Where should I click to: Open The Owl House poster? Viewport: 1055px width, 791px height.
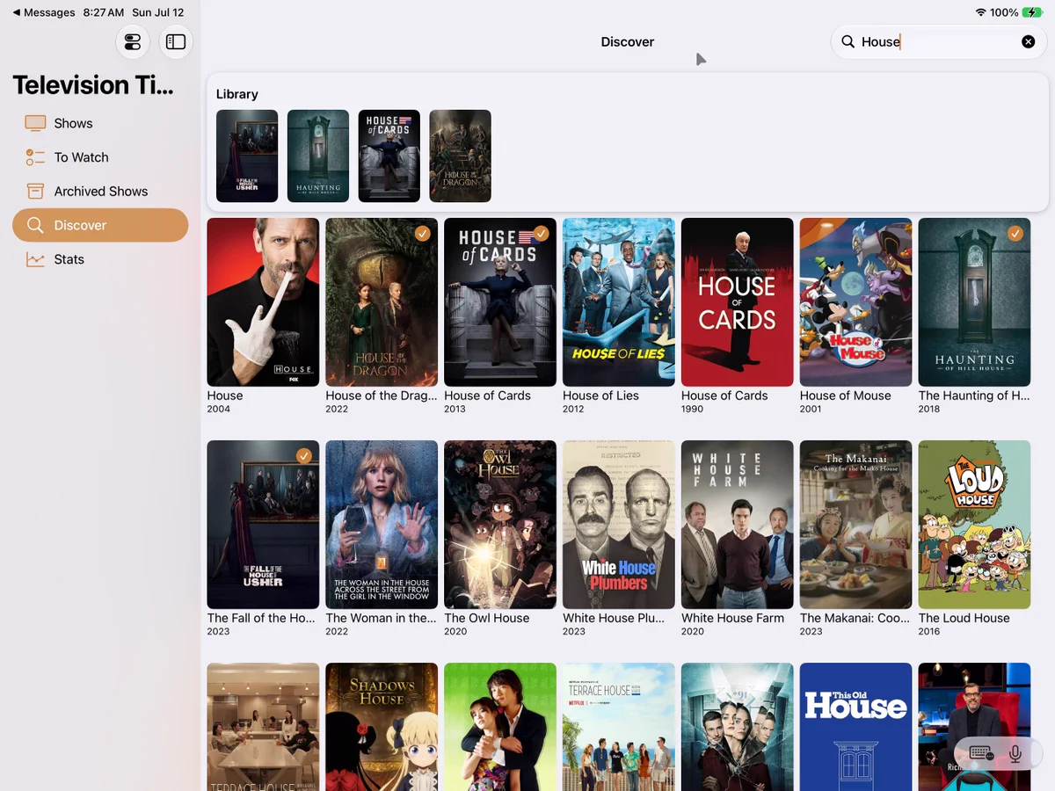pyautogui.click(x=500, y=525)
